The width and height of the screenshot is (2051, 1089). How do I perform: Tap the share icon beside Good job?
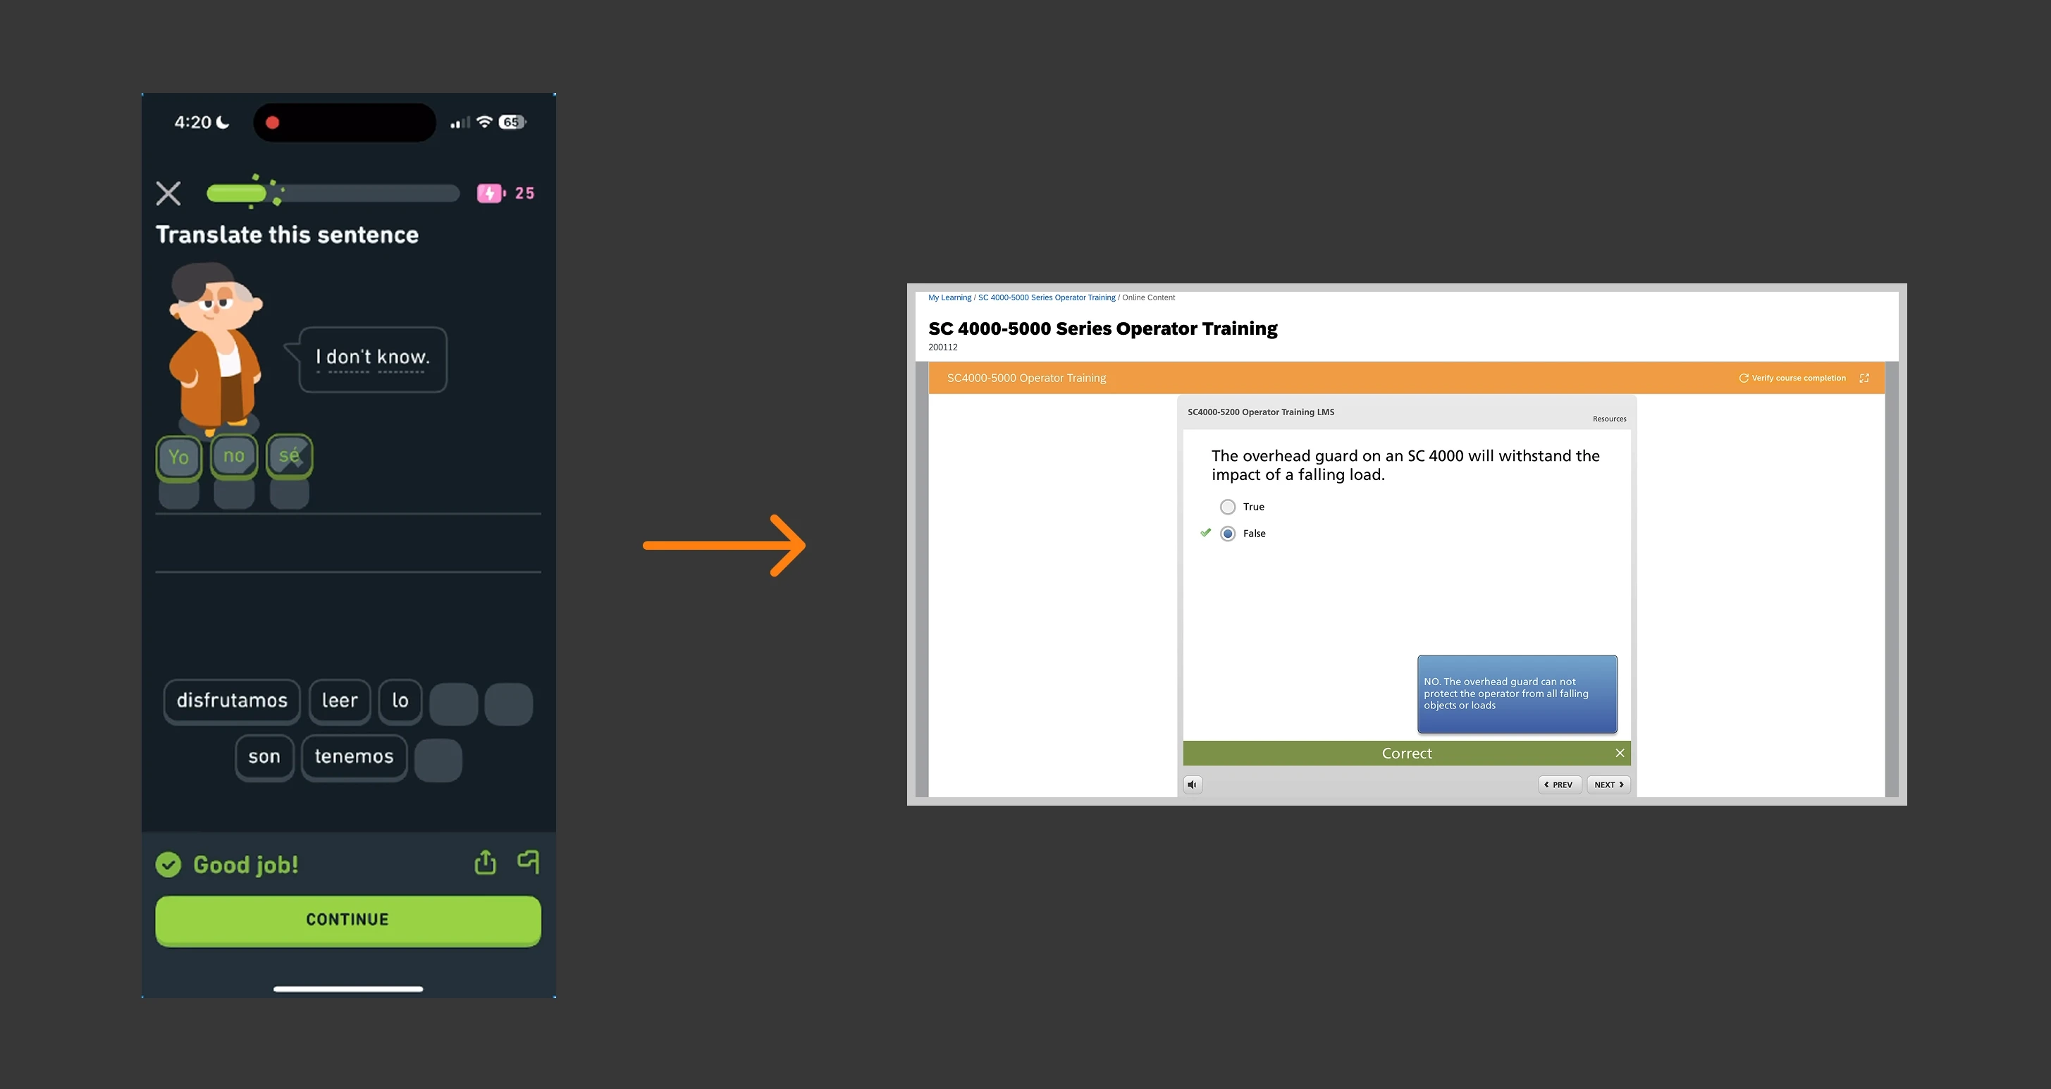pyautogui.click(x=485, y=862)
